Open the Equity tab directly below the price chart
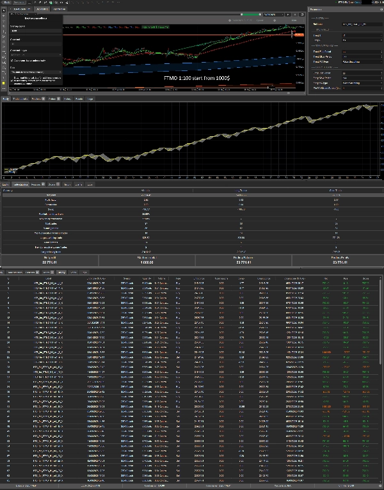Screen dimensions: 384x490 [6, 99]
